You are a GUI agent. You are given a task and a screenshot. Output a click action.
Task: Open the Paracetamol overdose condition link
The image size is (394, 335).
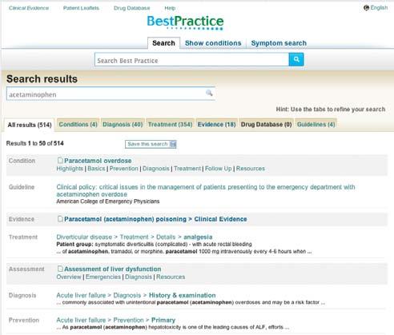[98, 161]
